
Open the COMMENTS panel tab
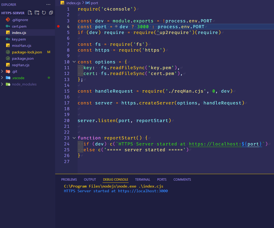coord(182,180)
